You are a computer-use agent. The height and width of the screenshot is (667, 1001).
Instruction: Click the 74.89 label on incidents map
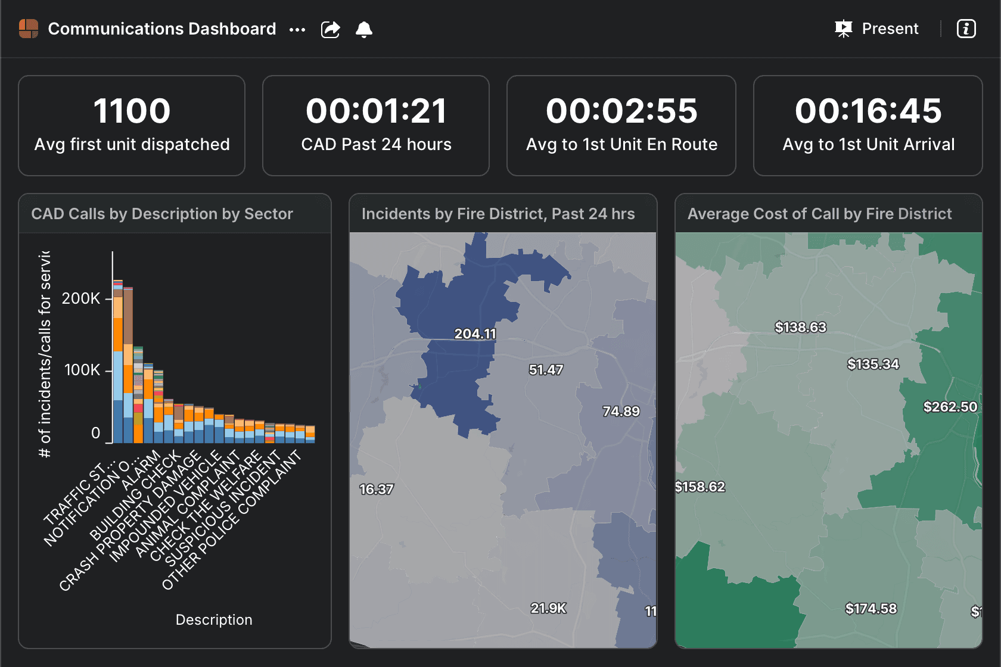pos(621,412)
